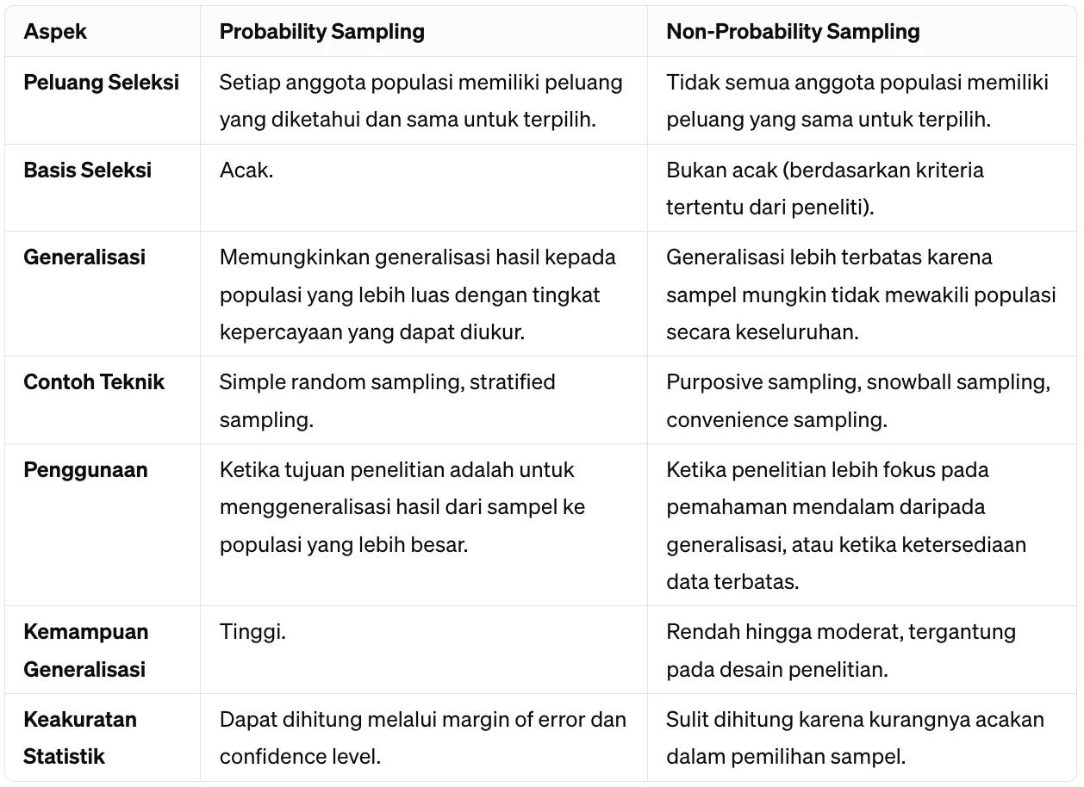Click the Aspek column header

(56, 32)
